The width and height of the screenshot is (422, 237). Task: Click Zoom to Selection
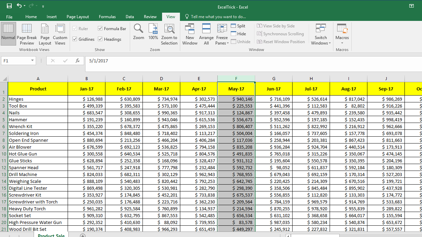[169, 34]
